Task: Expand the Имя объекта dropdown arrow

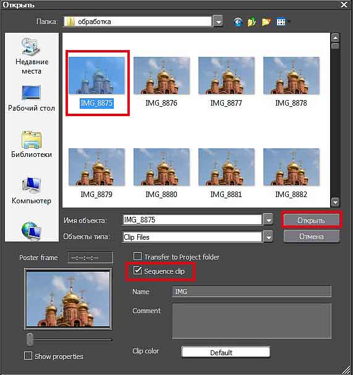Action: 268,219
